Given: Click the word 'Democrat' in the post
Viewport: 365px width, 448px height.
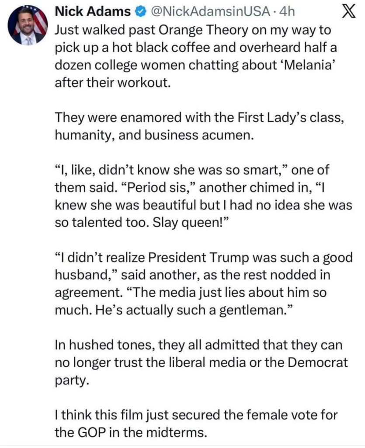Looking at the screenshot, I should click(x=318, y=362).
